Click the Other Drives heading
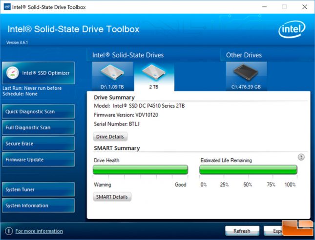The height and width of the screenshot is (240, 315). [x=244, y=55]
